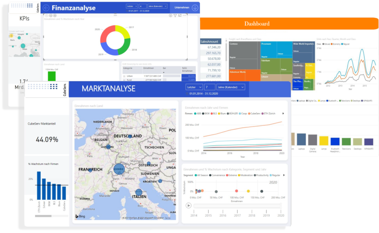The width and height of the screenshot is (379, 233).
Task: Click drill-up arrow on donut chart visual
Action: pyautogui.click(x=47, y=16)
